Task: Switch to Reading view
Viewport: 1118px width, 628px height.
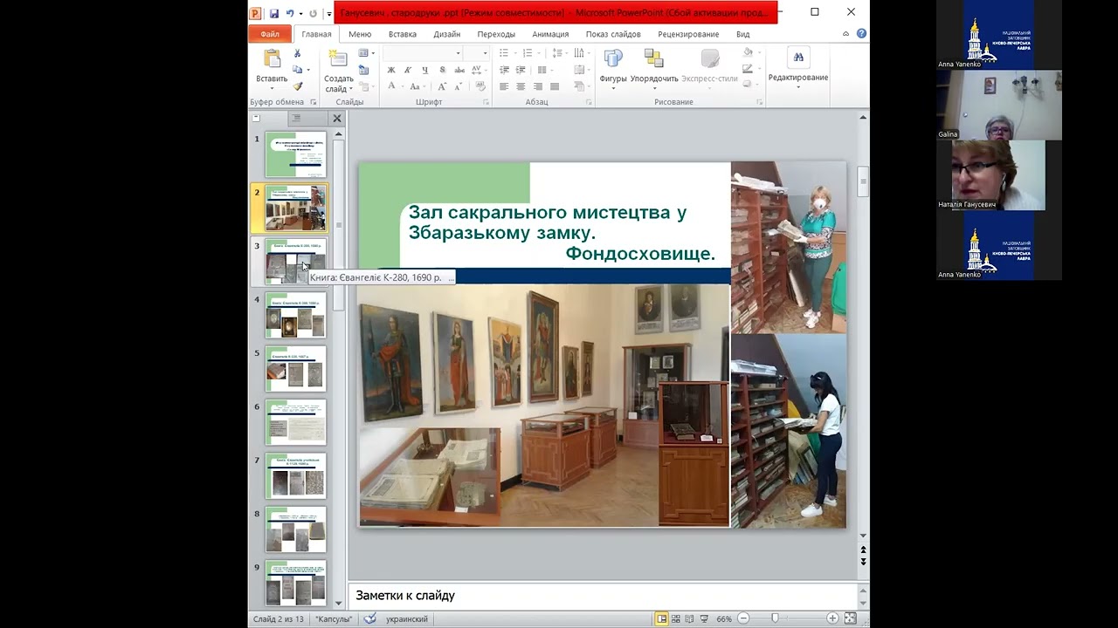Action: coord(690,619)
